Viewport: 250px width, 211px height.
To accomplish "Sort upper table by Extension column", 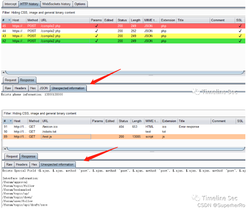I will tap(168, 20).
